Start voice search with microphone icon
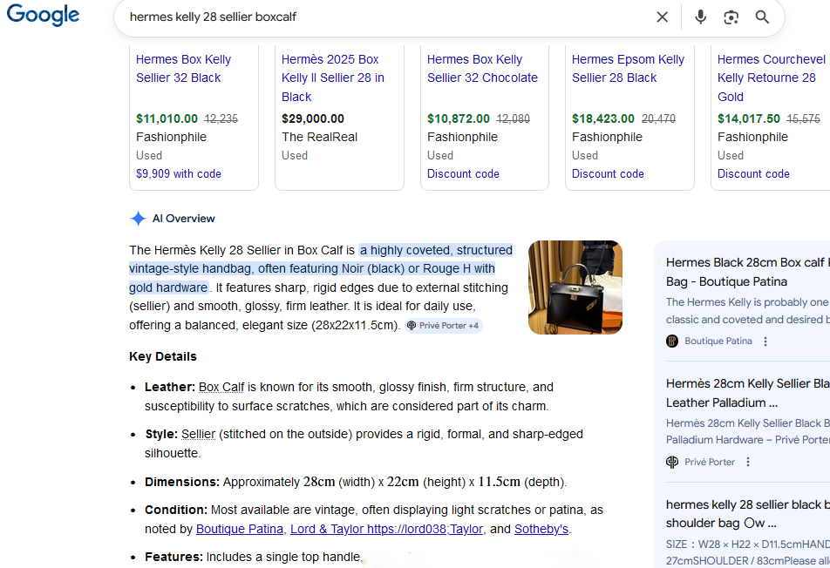Screen dimensions: 830x568 pos(700,17)
